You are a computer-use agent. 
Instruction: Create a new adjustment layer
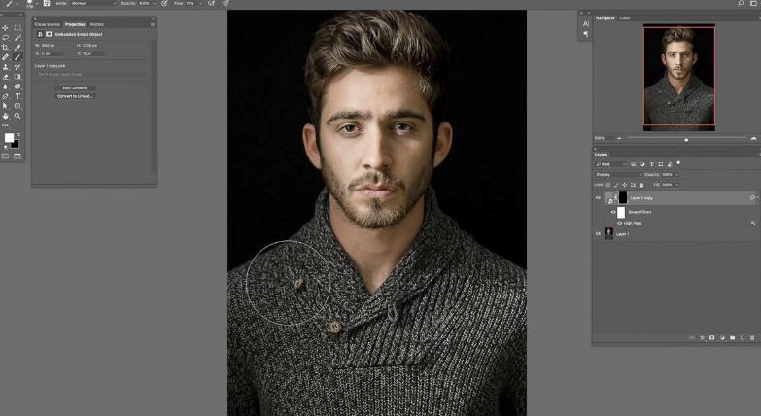point(722,338)
